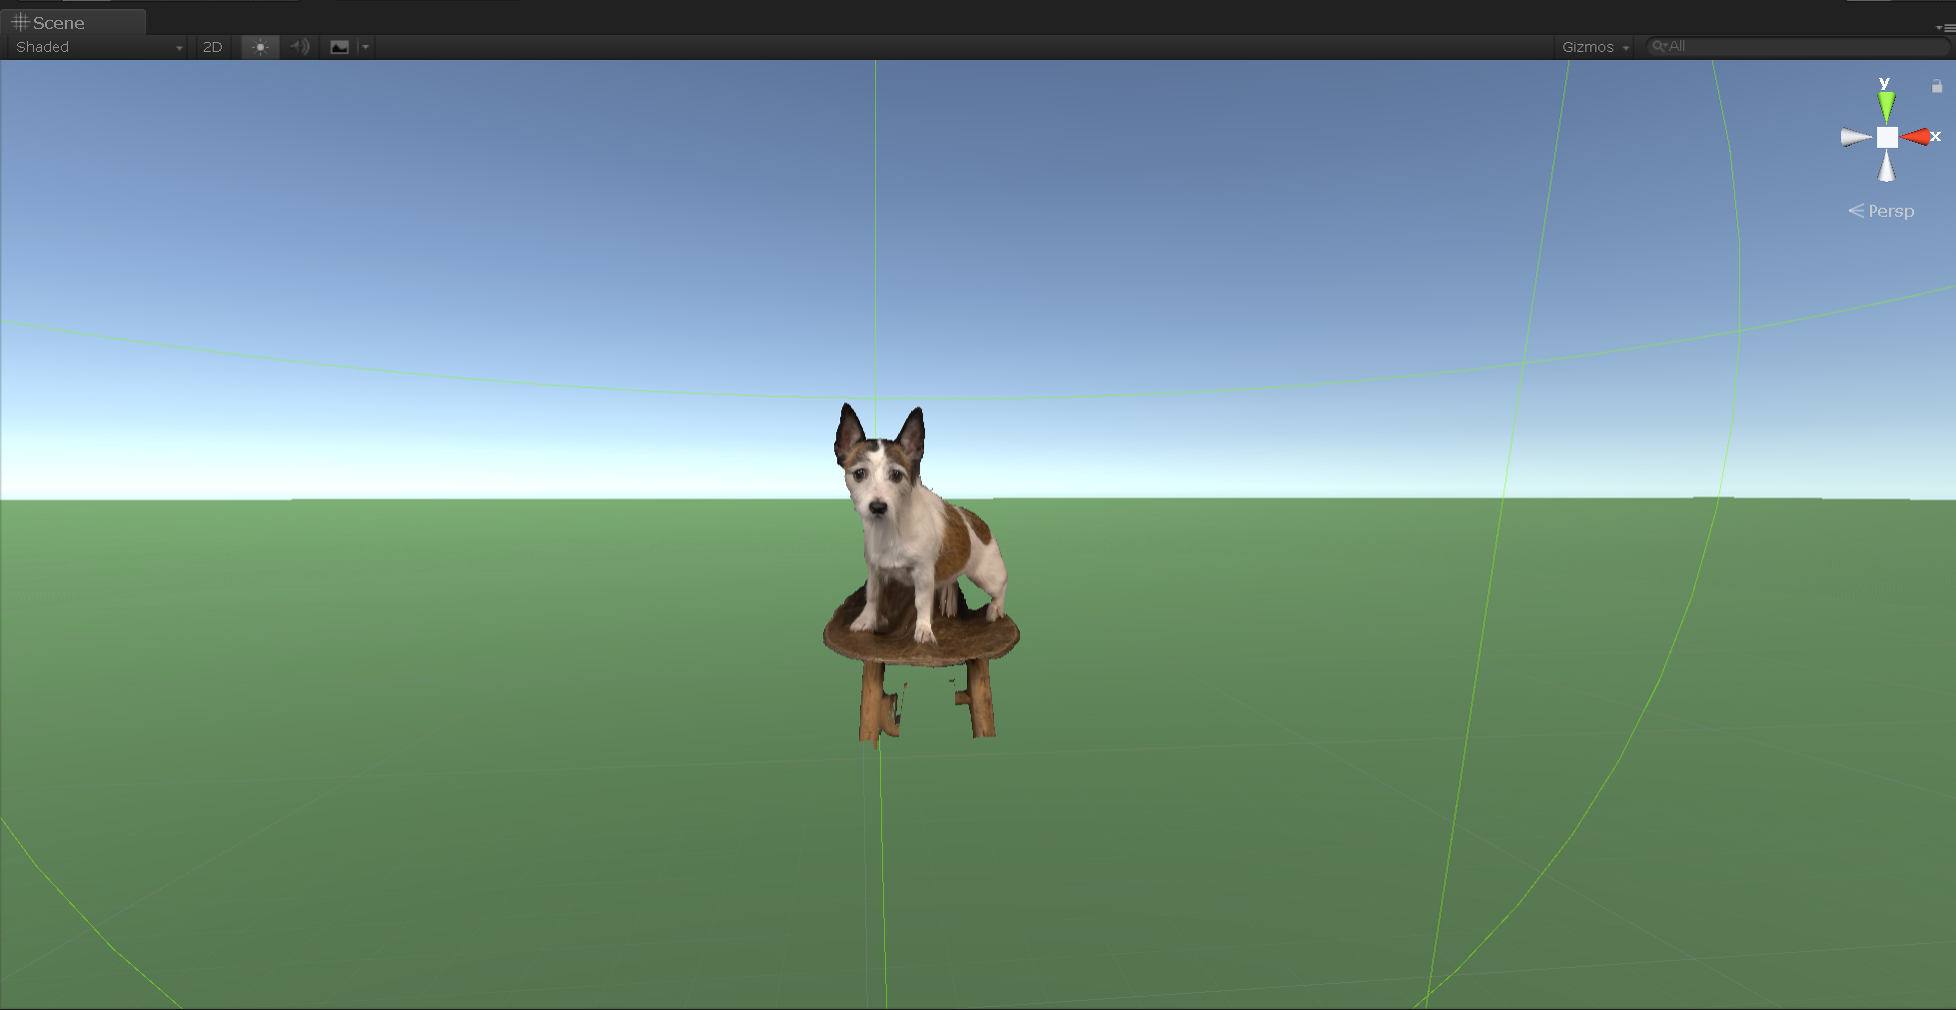Viewport: 1956px width, 1010px height.
Task: Open the Shaded draw mode dropdown
Action: point(95,47)
